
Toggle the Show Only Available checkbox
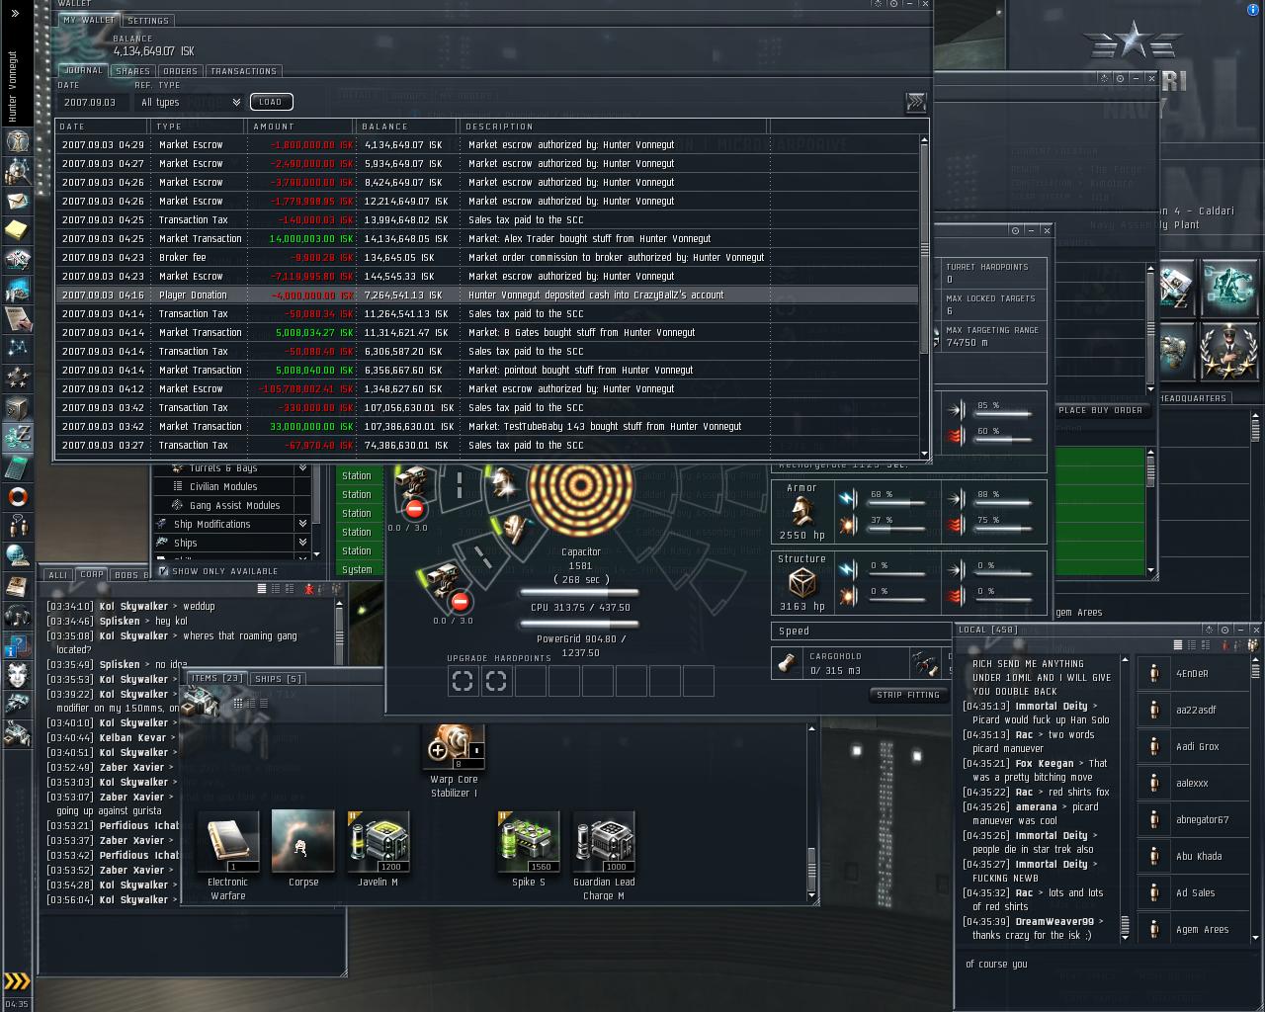164,571
